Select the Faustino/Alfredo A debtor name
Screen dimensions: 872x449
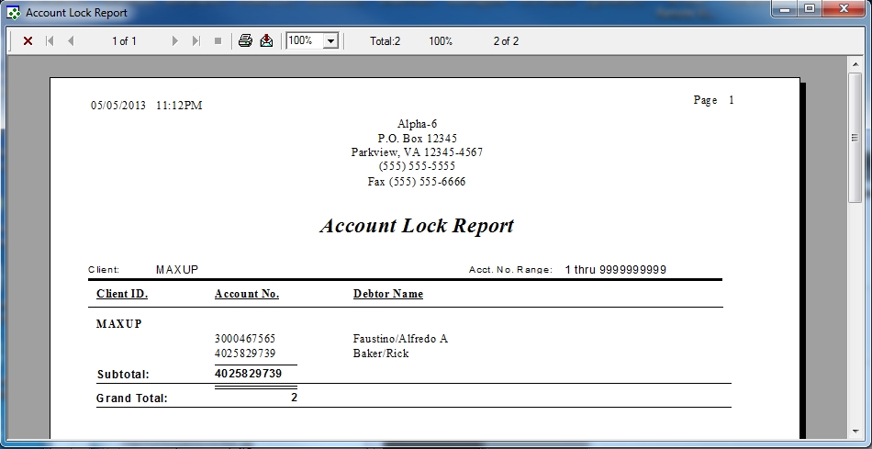click(x=400, y=339)
